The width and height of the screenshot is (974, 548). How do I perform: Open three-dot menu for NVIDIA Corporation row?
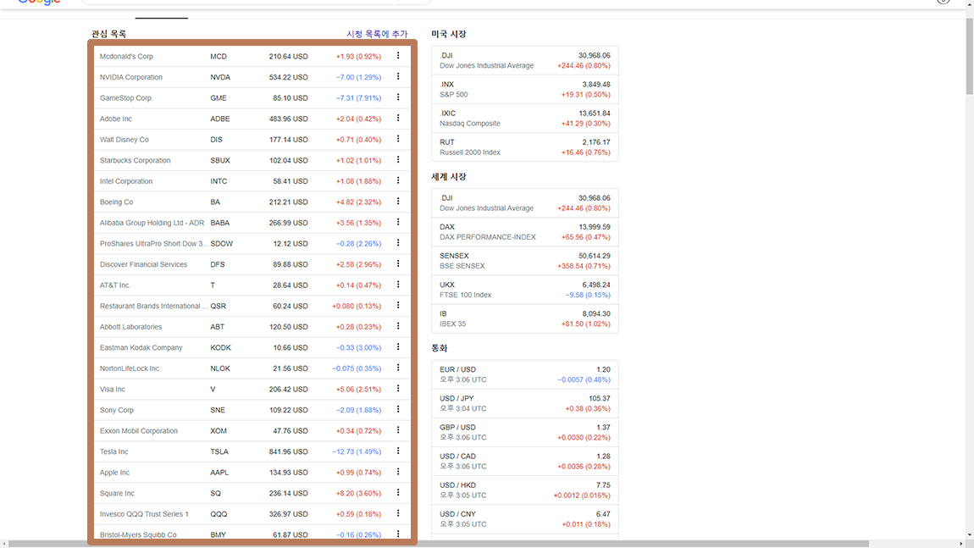click(x=398, y=77)
